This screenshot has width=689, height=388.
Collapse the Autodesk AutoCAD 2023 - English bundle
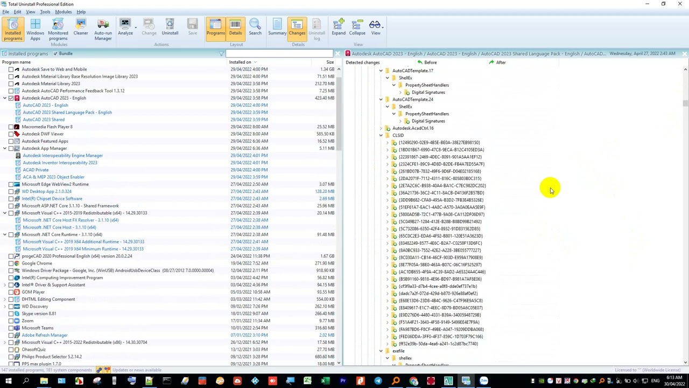[5, 98]
